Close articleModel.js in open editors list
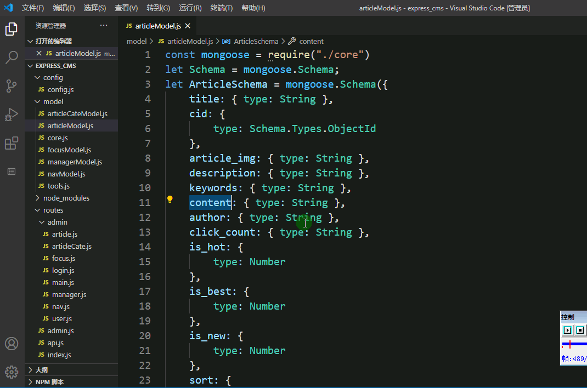Viewport: 587px width, 388px height. click(x=38, y=54)
